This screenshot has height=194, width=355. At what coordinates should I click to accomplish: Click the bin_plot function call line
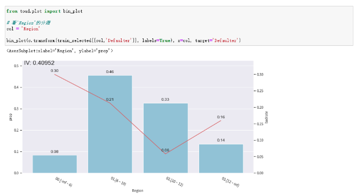coord(124,41)
